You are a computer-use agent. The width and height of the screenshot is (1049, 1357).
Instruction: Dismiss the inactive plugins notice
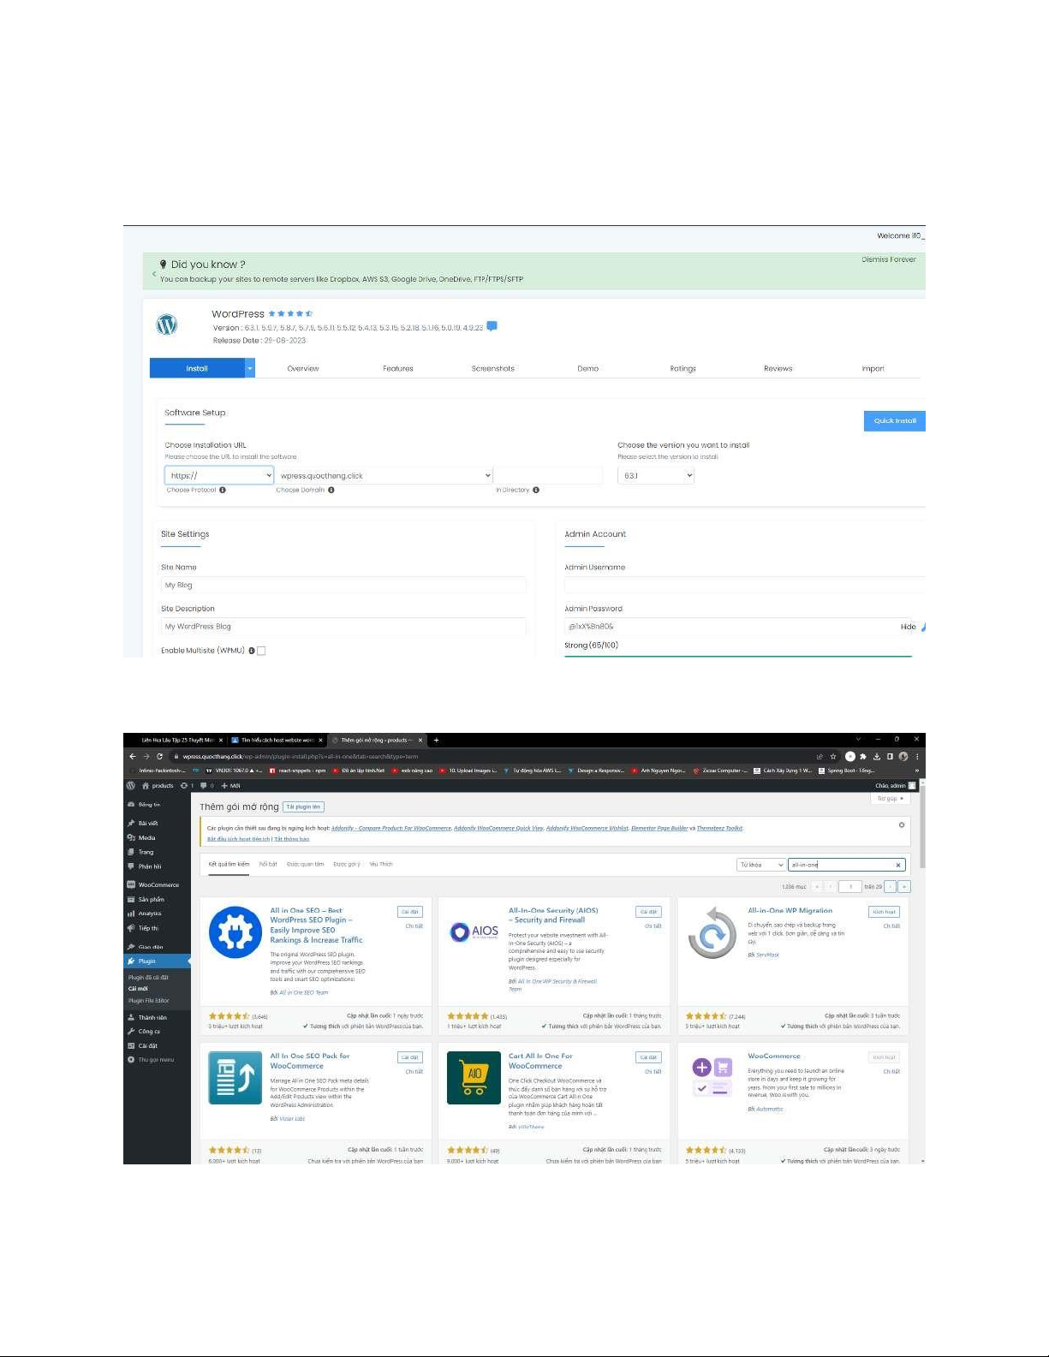click(x=901, y=825)
